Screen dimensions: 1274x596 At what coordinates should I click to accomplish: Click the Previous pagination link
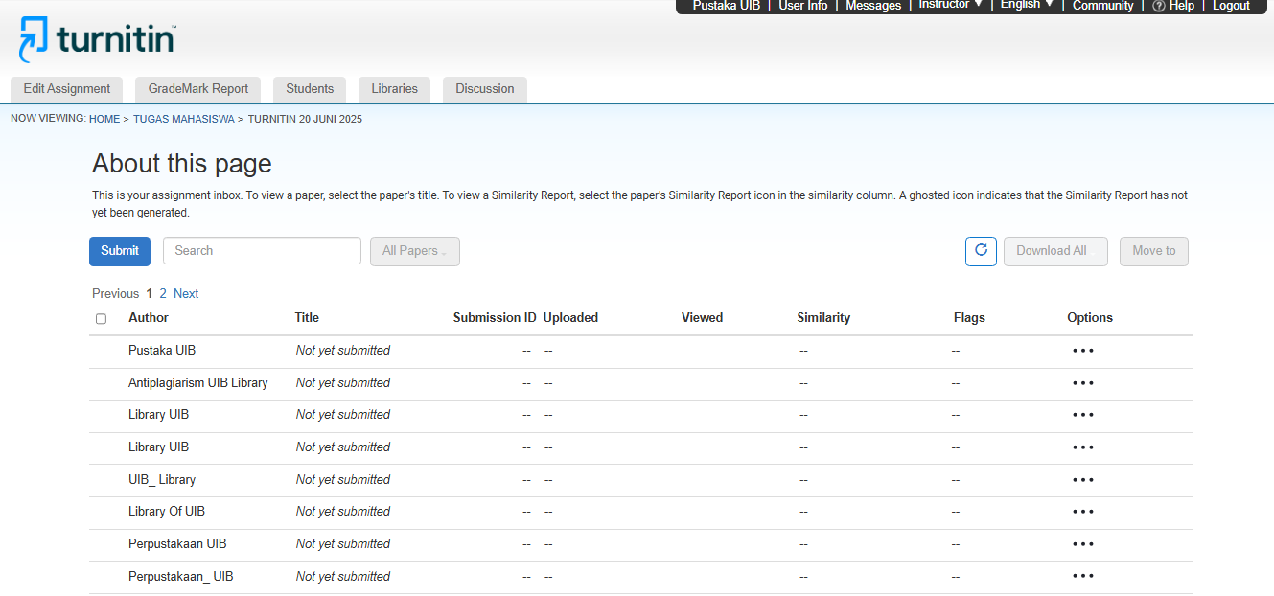pos(116,294)
